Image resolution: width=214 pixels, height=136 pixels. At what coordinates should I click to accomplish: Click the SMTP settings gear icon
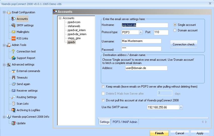(13, 25)
